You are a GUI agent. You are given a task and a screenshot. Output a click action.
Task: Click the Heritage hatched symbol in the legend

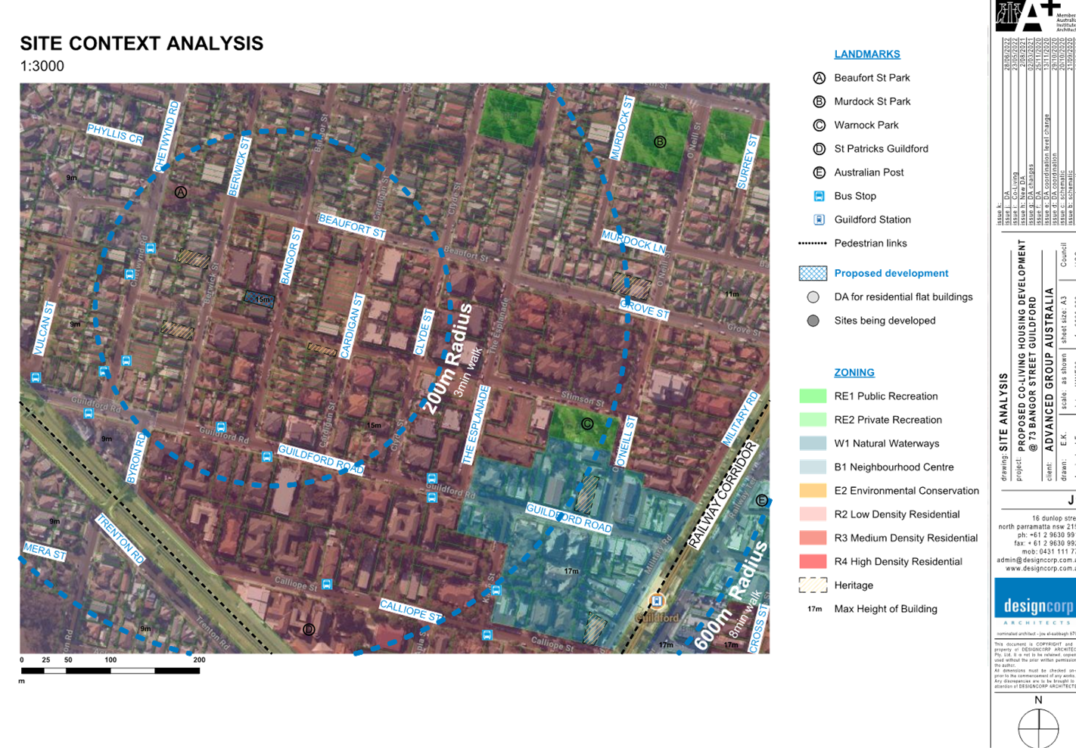(813, 585)
